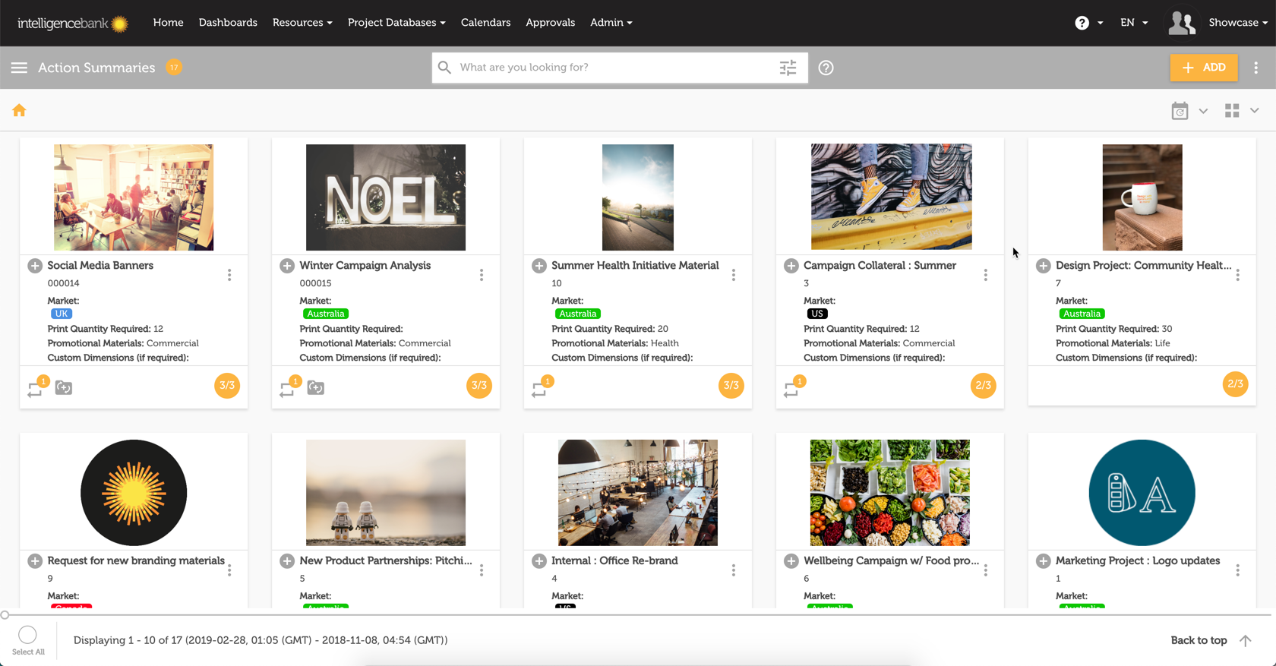Click workflow icon on Summer Health Initiative
This screenshot has height=666, width=1276.
[x=540, y=388]
